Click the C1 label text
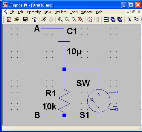The image size is (142, 132). pos(72,31)
